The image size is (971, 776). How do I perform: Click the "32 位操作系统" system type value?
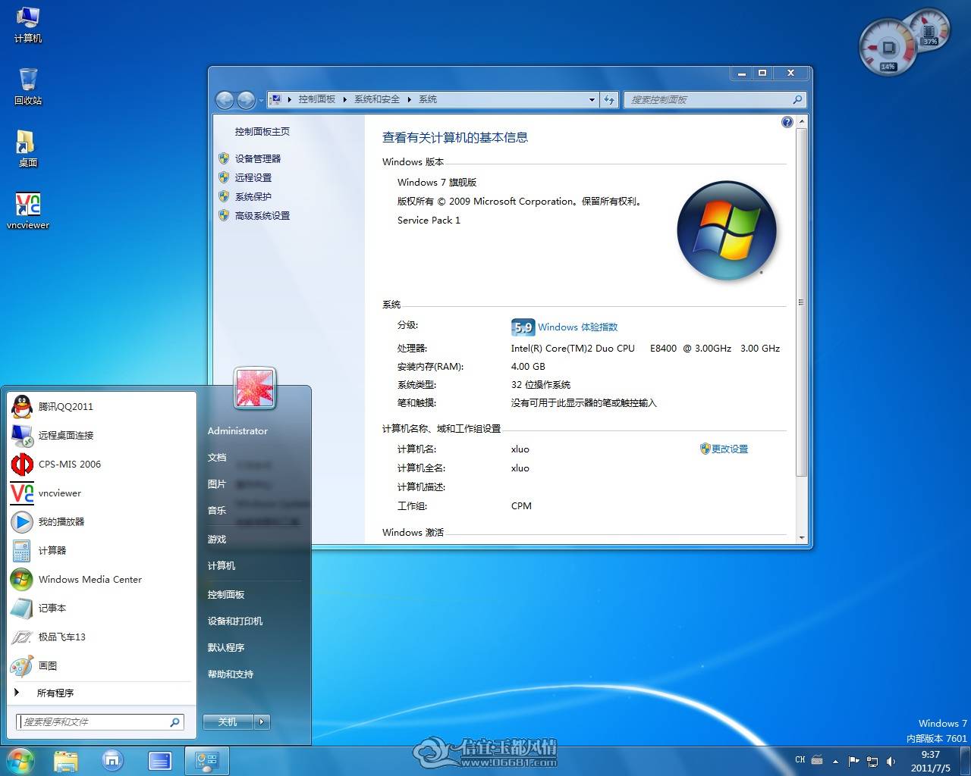[x=541, y=384]
